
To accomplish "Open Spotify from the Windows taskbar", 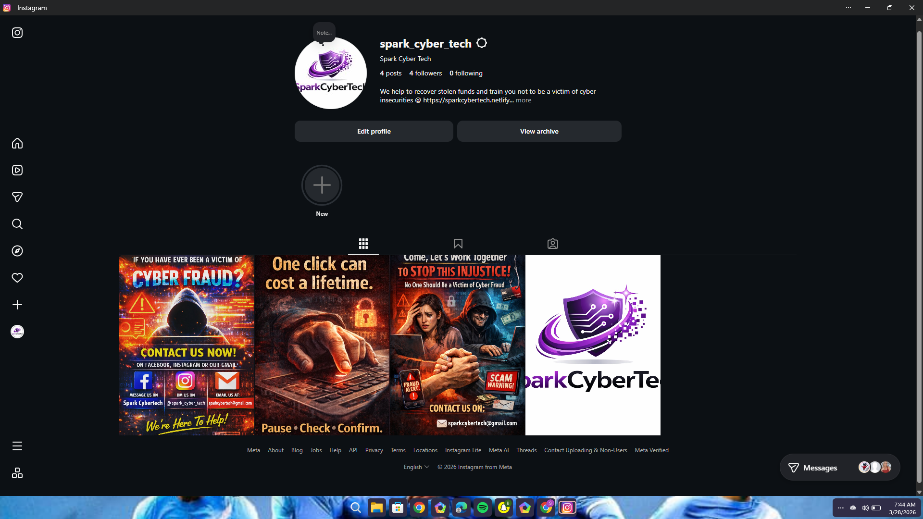I will 483,507.
